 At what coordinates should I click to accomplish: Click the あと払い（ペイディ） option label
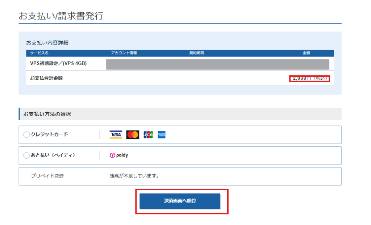(53, 155)
